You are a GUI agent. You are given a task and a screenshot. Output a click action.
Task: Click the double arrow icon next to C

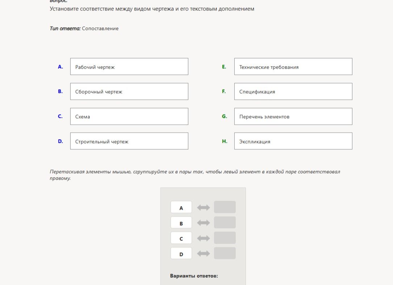[203, 238]
